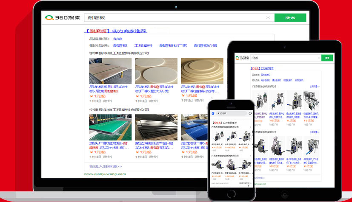
Task: Click ¥1元起 price under the black sheets
Action: [144, 152]
